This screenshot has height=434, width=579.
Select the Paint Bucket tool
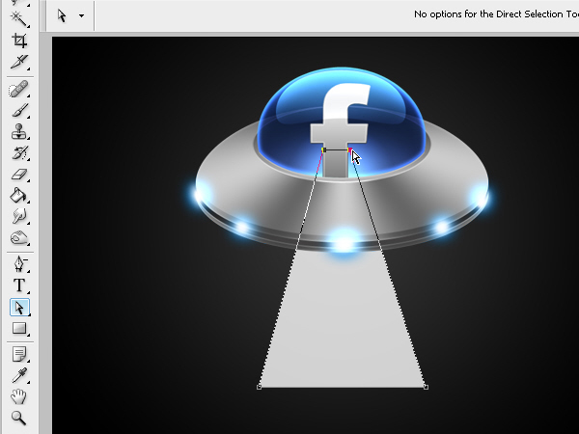click(19, 195)
